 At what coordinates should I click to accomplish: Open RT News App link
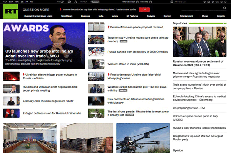tap(180, 2)
